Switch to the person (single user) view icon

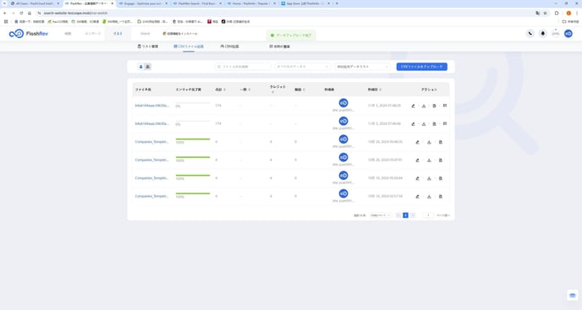tap(140, 67)
